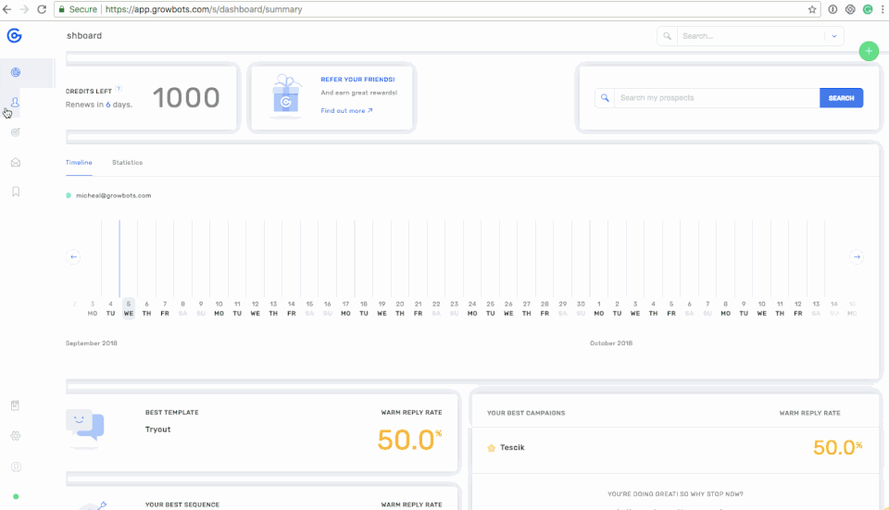Select the Timeline tab

(79, 163)
